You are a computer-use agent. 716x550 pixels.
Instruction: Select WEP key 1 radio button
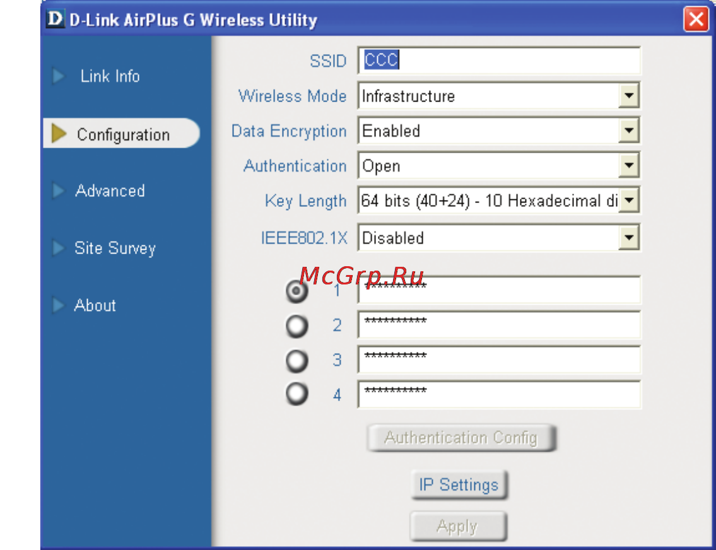(297, 291)
